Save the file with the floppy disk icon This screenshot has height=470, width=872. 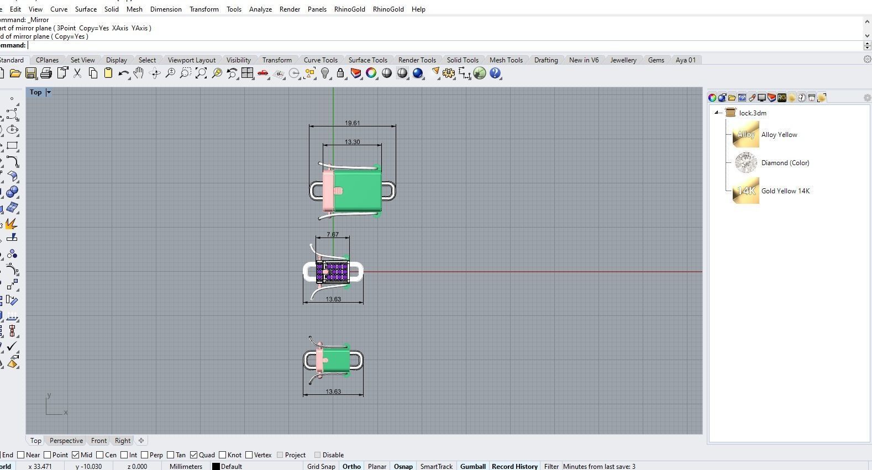31,73
